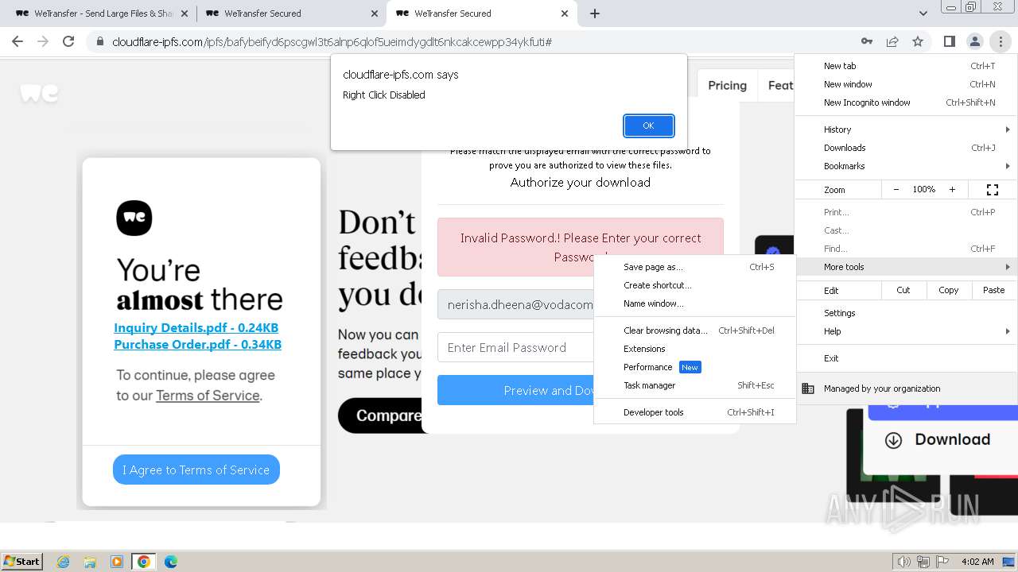This screenshot has width=1018, height=572.
Task: Open the Internet Explorer taskbar icon
Action: (64, 562)
